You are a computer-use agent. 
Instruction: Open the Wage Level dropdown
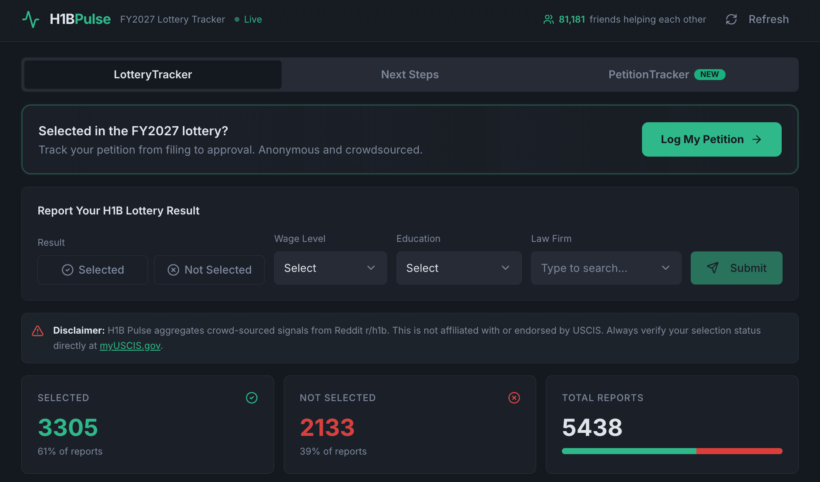click(330, 268)
